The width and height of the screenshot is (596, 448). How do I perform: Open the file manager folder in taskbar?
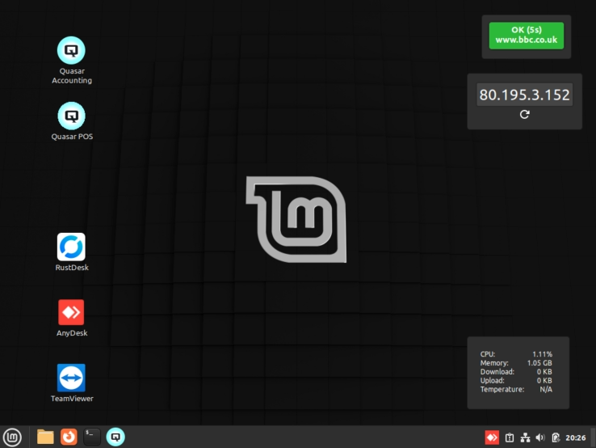45,437
